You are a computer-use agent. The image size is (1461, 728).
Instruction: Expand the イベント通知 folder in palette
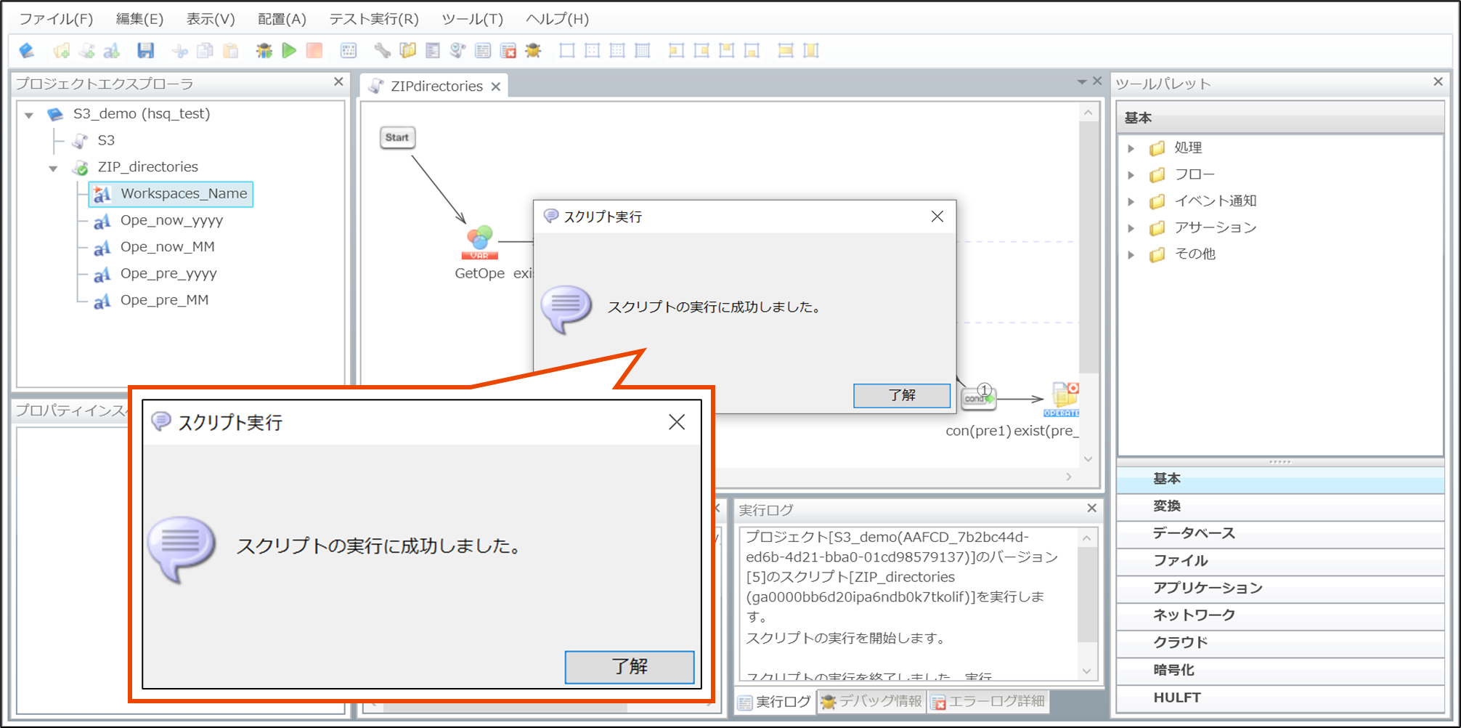click(x=1131, y=201)
